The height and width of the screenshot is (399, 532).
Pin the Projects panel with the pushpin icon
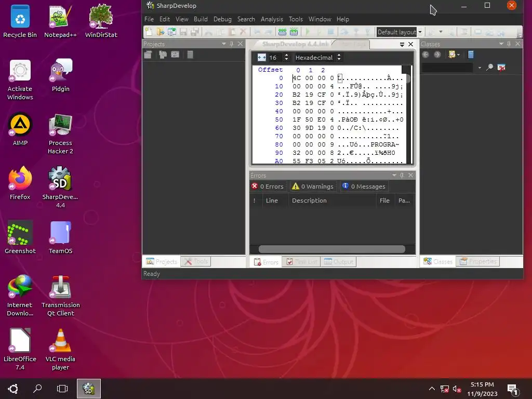(x=232, y=44)
